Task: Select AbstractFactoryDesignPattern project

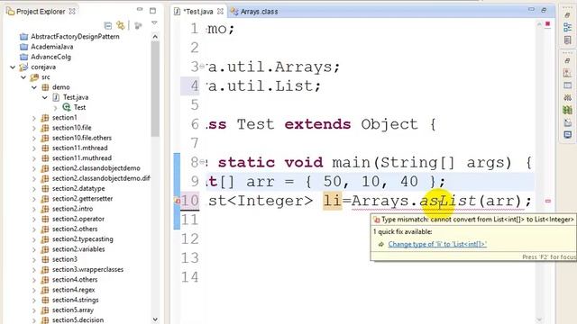Action: [x=75, y=36]
